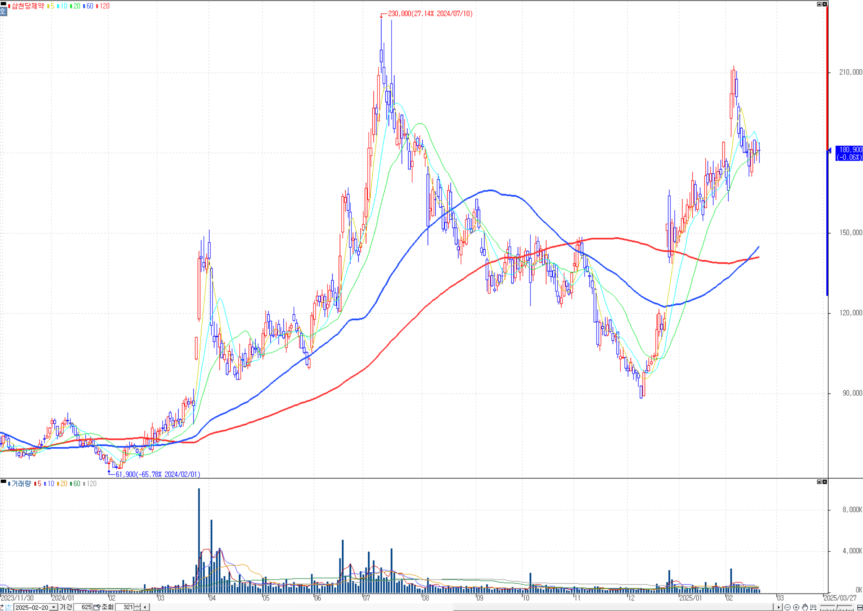Click the spinner down arrow beside 321

click(137, 609)
